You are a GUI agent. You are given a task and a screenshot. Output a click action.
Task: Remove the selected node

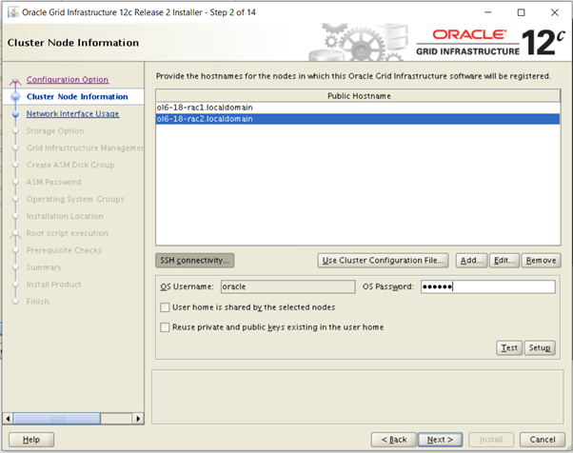tap(541, 260)
